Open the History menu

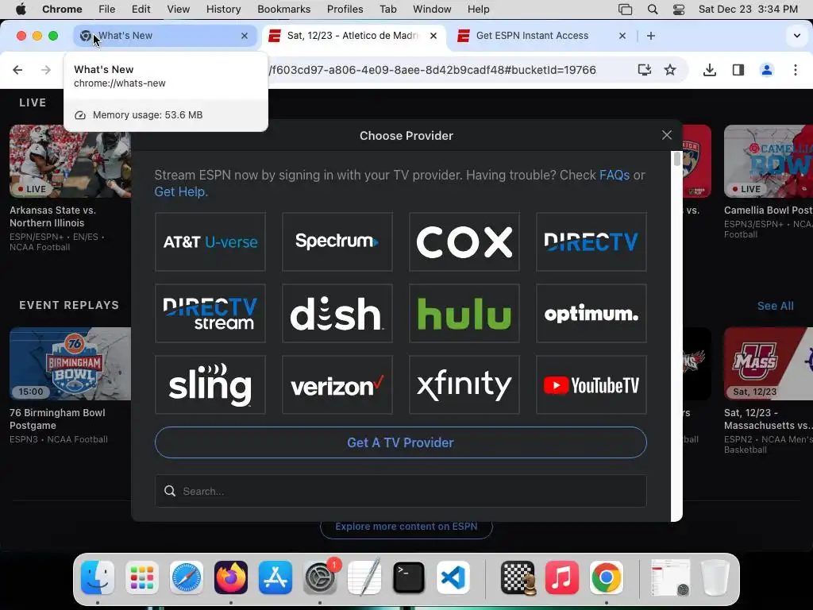pos(223,10)
